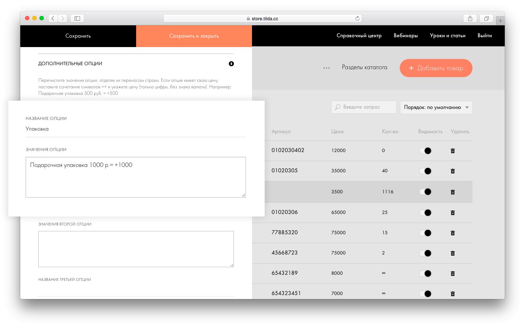Collapse the Дополнительные опции section arrow
Image resolution: width=525 pixels, height=328 pixels.
click(x=231, y=64)
